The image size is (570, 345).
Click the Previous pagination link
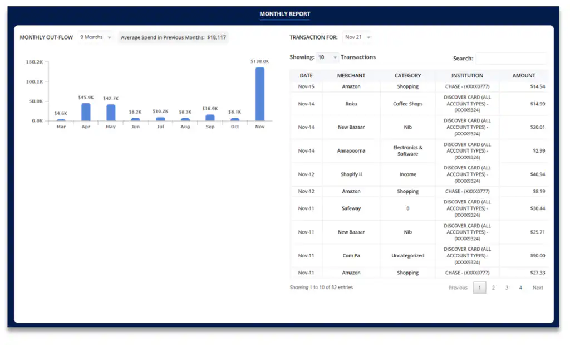click(x=458, y=288)
